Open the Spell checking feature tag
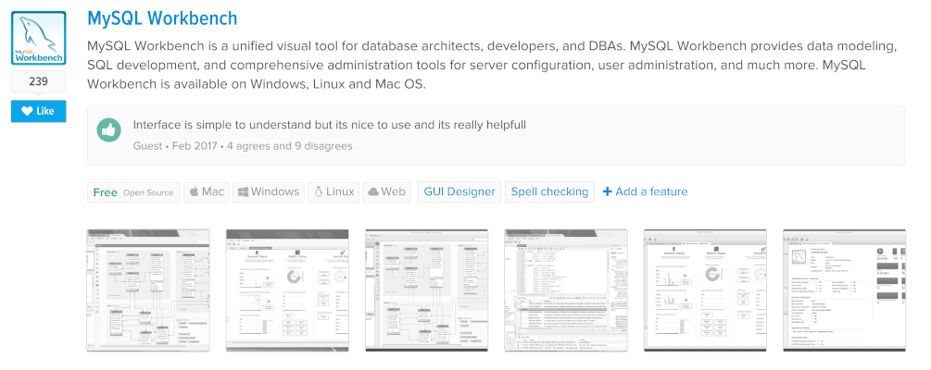This screenshot has height=370, width=931. (x=550, y=192)
